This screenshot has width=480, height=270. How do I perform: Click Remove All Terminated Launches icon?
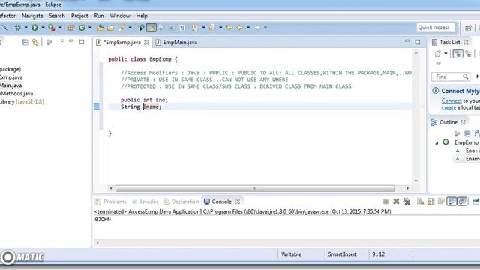pyautogui.click(x=406, y=202)
